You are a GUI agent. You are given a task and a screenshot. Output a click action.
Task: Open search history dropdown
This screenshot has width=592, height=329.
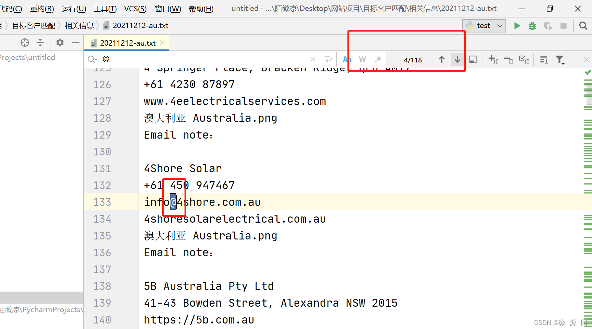tap(92, 59)
